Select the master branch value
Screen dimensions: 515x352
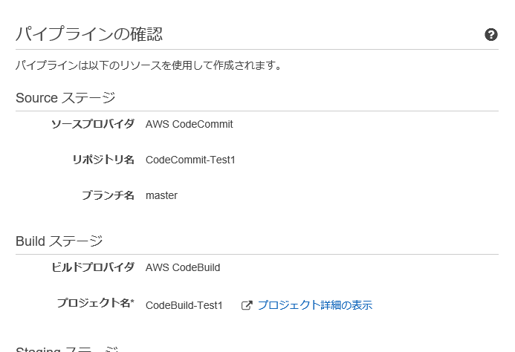click(x=161, y=195)
